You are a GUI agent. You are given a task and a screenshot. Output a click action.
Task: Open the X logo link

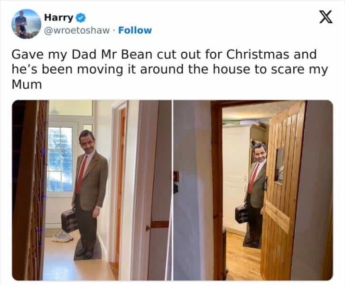click(x=326, y=17)
